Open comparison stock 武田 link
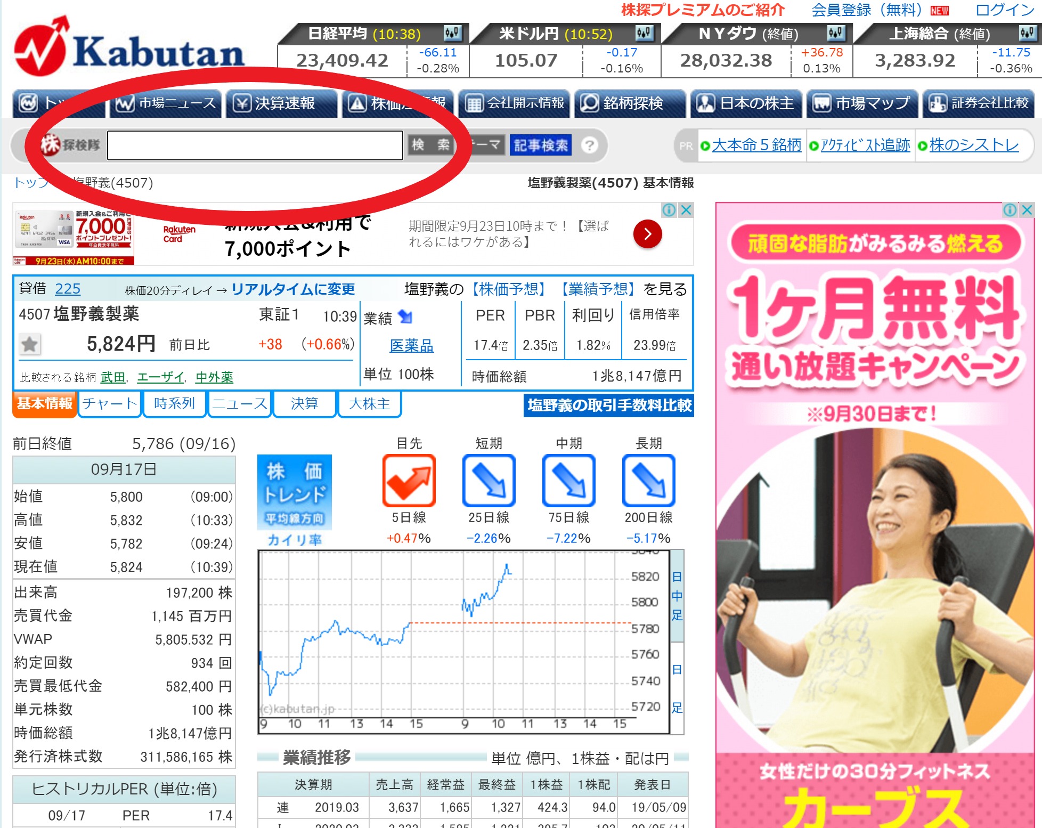This screenshot has height=828, width=1042. coord(113,377)
